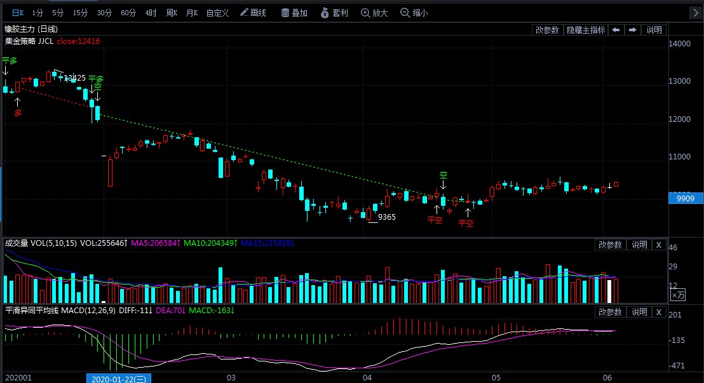Image resolution: width=704 pixels, height=383 pixels.
Task: Close the MACD indicator panel
Action: click(x=658, y=312)
